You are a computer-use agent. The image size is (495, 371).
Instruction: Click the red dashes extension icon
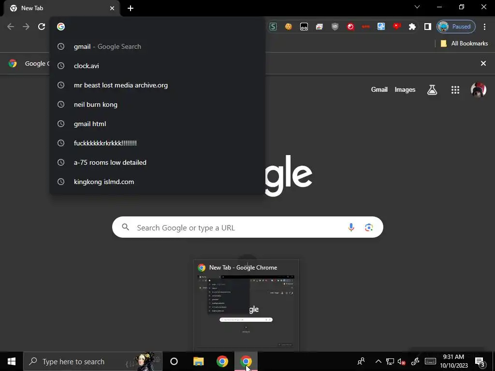[366, 27]
